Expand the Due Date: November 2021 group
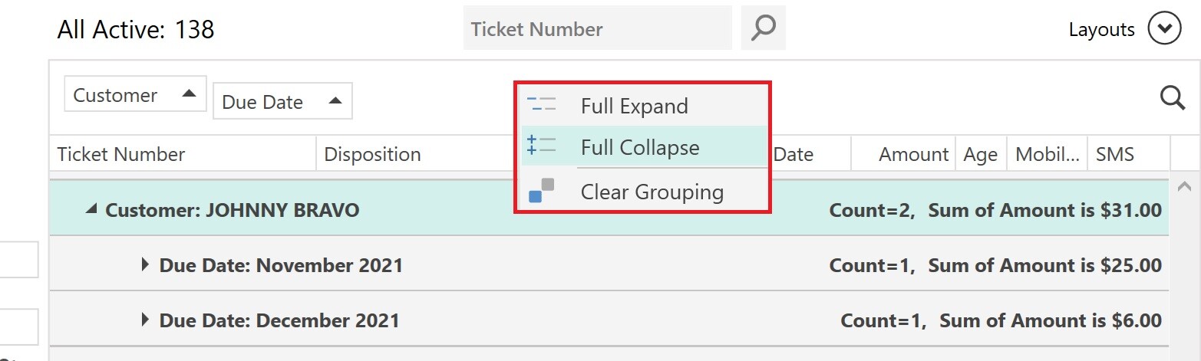1201x361 pixels. [x=145, y=264]
